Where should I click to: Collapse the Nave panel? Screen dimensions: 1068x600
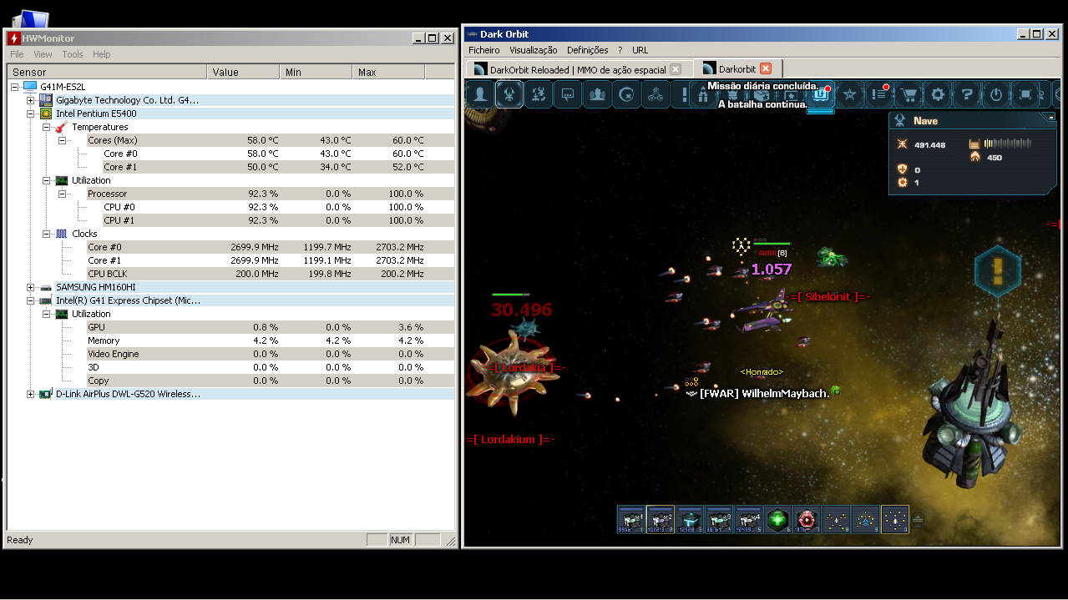[1051, 118]
